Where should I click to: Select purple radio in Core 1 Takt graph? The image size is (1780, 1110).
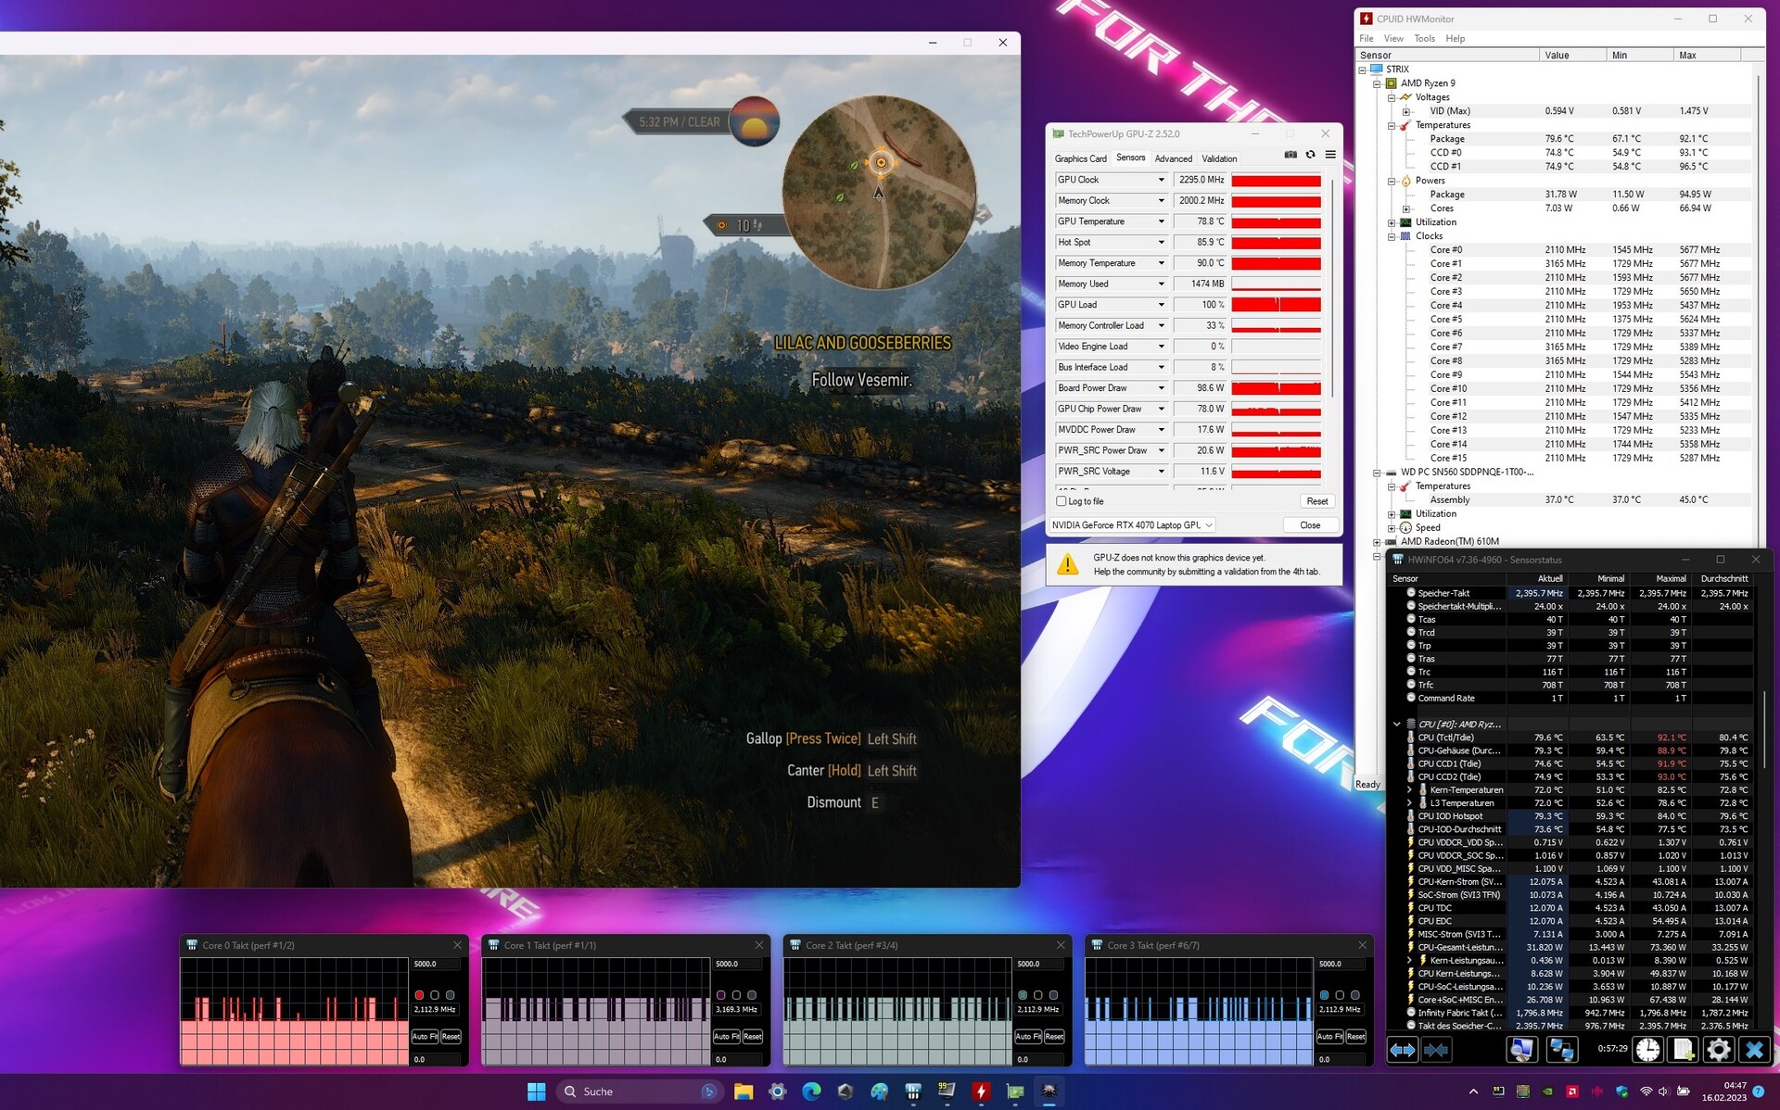tap(721, 995)
